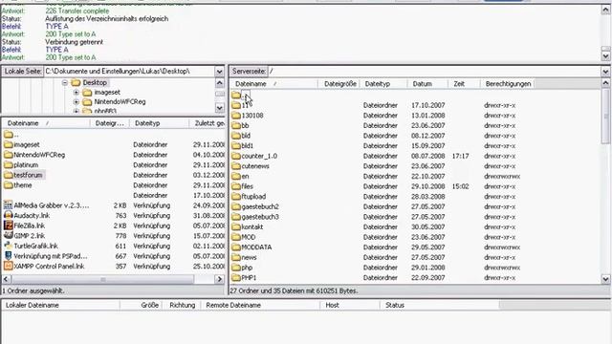Sort server files by Berechtigungen column

pos(508,84)
